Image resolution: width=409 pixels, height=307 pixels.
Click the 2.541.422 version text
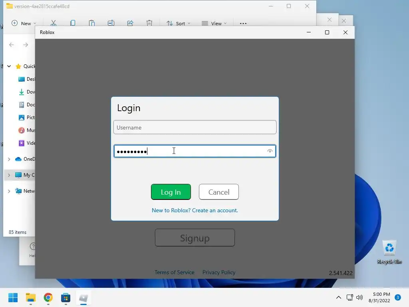tap(341, 273)
